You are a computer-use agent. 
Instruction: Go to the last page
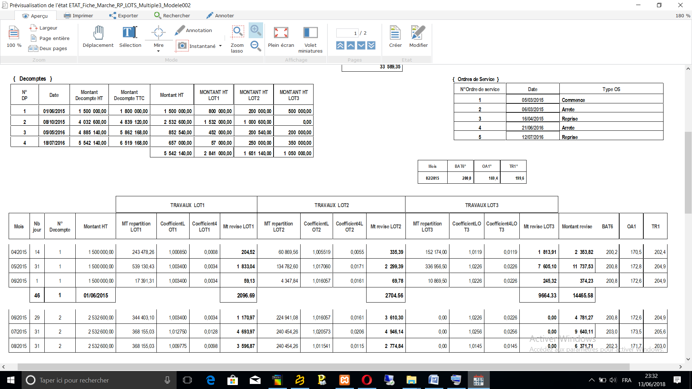tap(372, 45)
